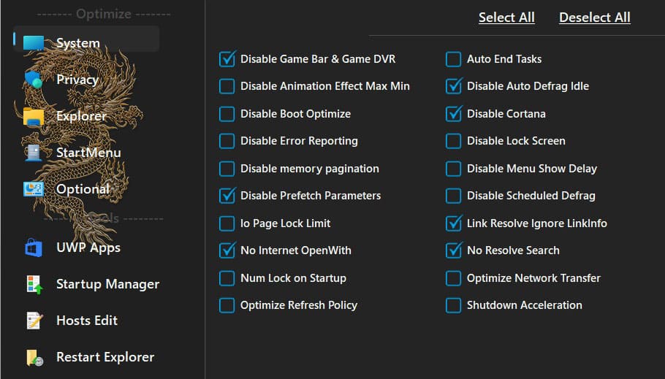Viewport: 665px width, 379px height.
Task: Toggle Disable Menu Show Delay checkbox
Action: 453,168
